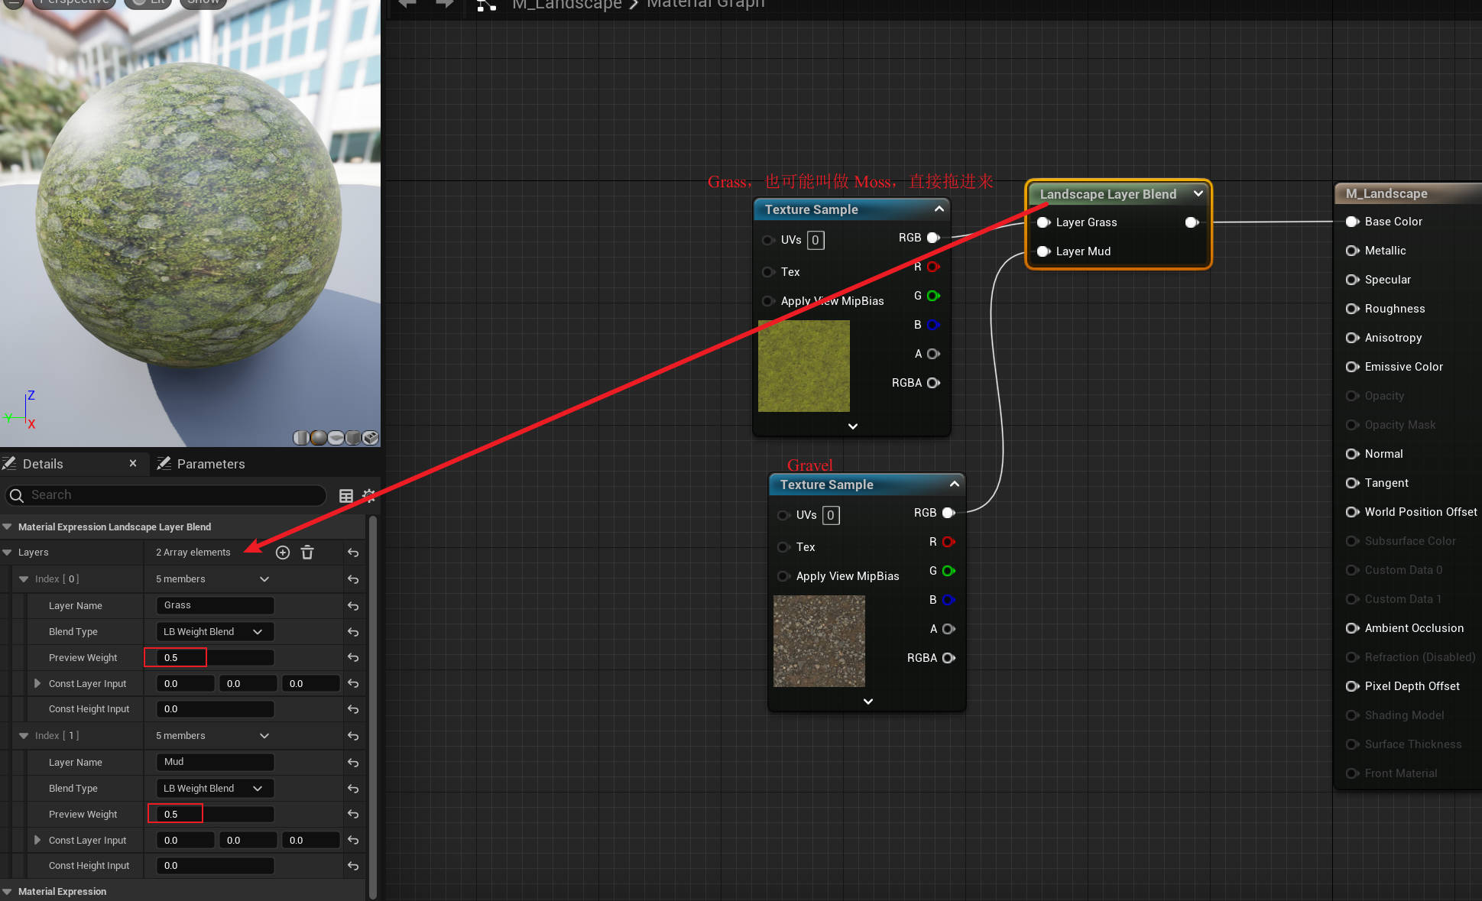
Task: Reset Grass Const Height Input
Action: [353, 709]
